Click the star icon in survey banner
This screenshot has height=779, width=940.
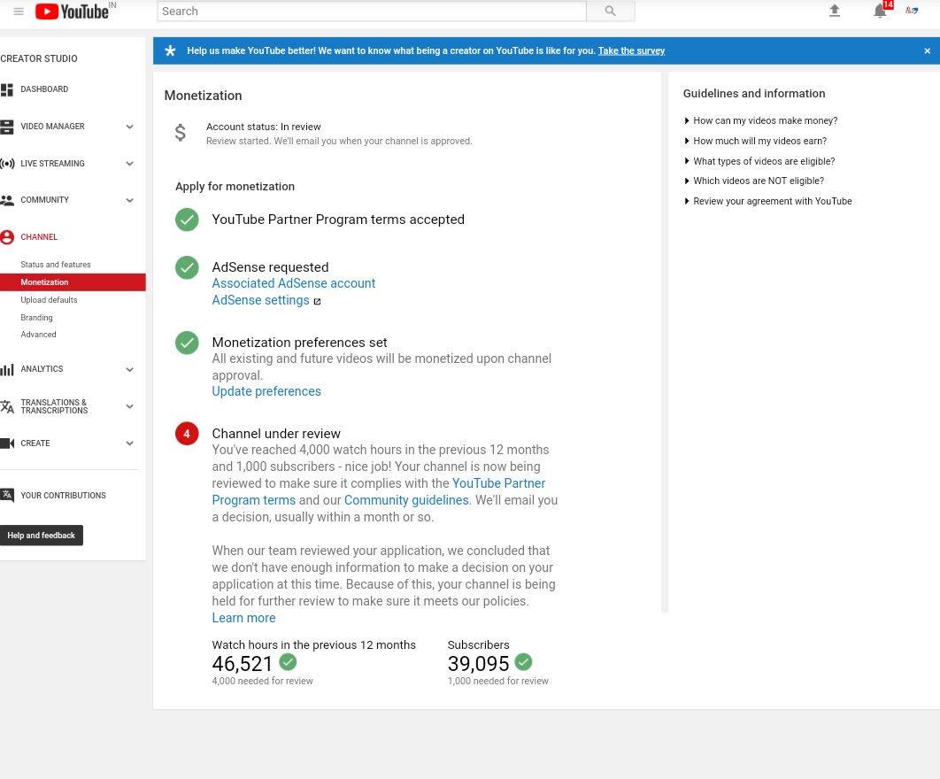(170, 51)
